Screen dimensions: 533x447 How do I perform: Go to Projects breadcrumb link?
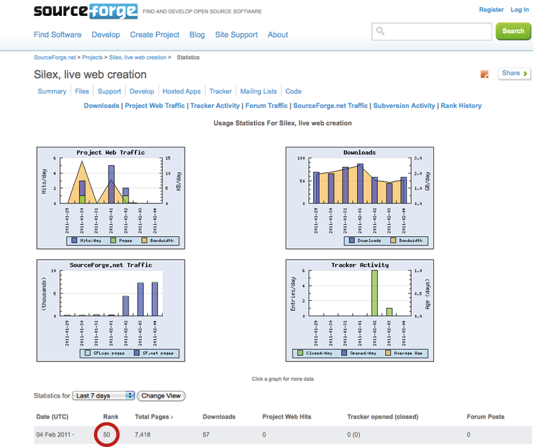click(x=92, y=57)
